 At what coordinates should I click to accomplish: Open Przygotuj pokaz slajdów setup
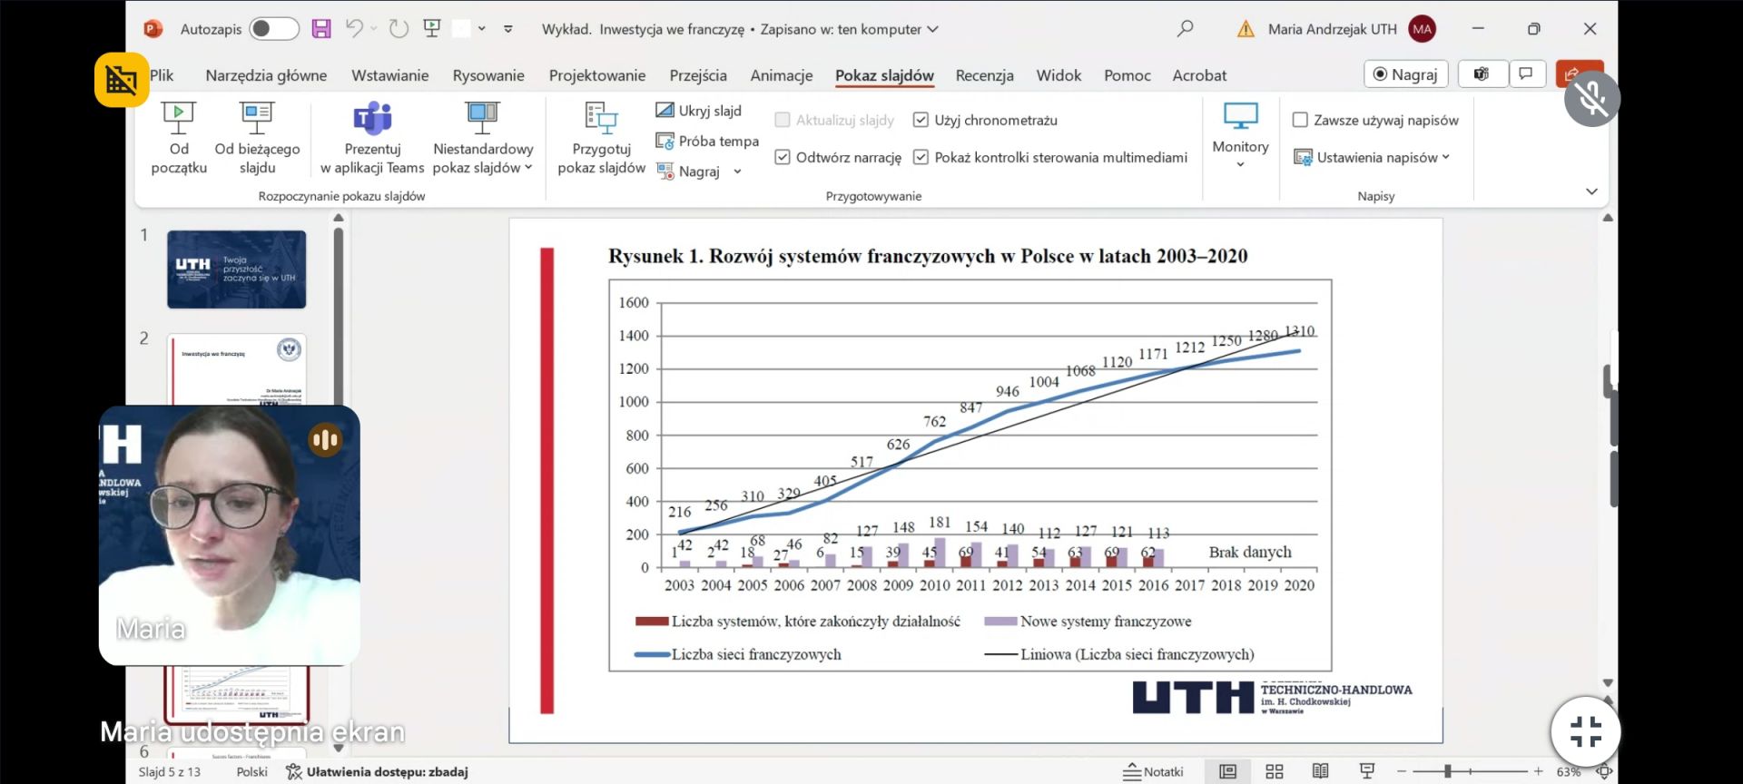click(601, 138)
